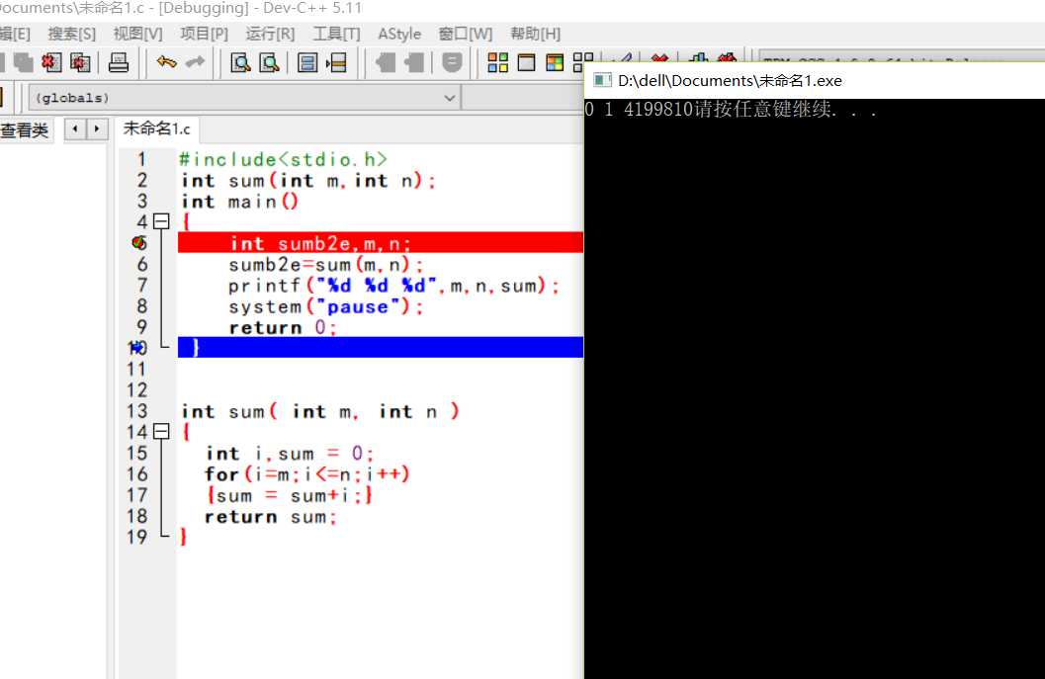Viewport: 1045px width, 679px height.
Task: Open the 工具[T] menu
Action: [x=336, y=34]
